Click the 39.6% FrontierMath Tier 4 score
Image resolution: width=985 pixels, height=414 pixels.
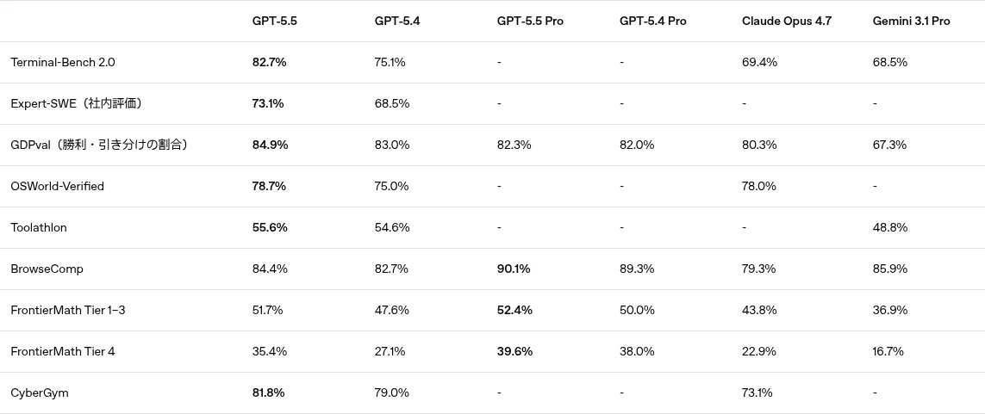[514, 352]
